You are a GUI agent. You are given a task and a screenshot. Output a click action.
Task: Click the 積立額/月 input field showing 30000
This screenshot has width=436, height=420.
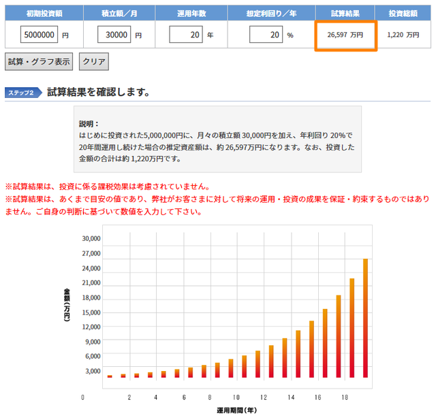pyautogui.click(x=114, y=35)
